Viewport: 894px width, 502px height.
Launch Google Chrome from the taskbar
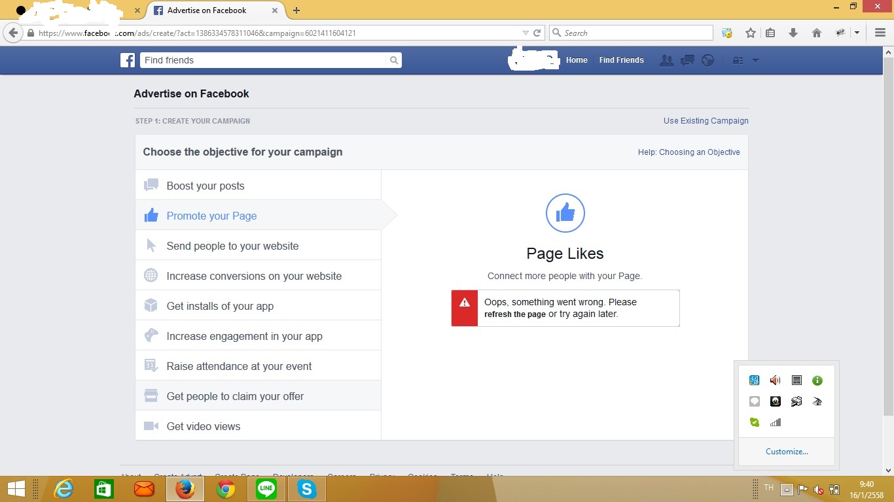pyautogui.click(x=226, y=489)
